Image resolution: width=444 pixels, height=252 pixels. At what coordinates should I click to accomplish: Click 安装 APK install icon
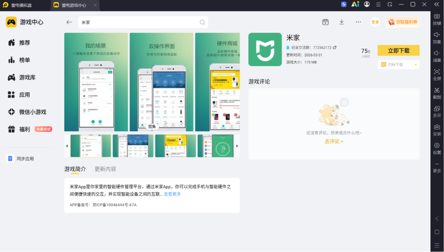click(x=437, y=130)
